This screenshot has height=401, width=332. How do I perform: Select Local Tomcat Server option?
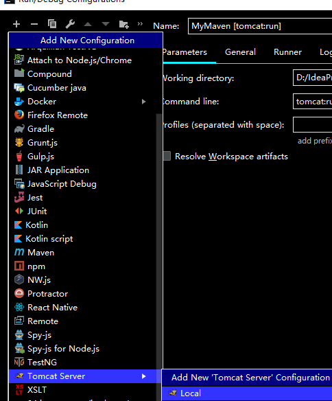pyautogui.click(x=247, y=393)
